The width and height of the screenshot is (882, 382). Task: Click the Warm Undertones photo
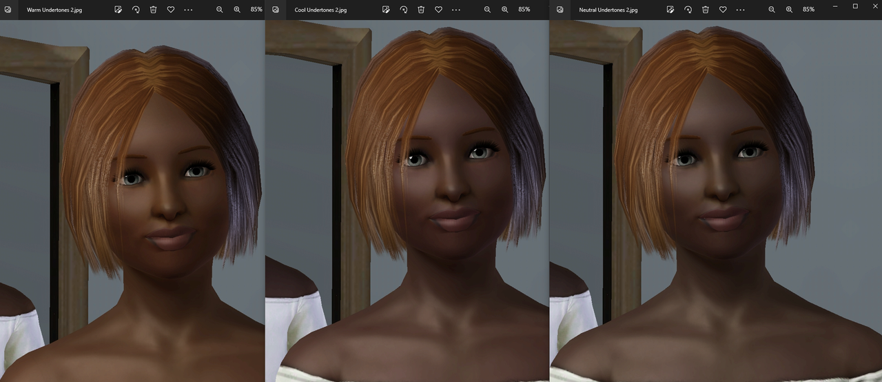pyautogui.click(x=132, y=201)
